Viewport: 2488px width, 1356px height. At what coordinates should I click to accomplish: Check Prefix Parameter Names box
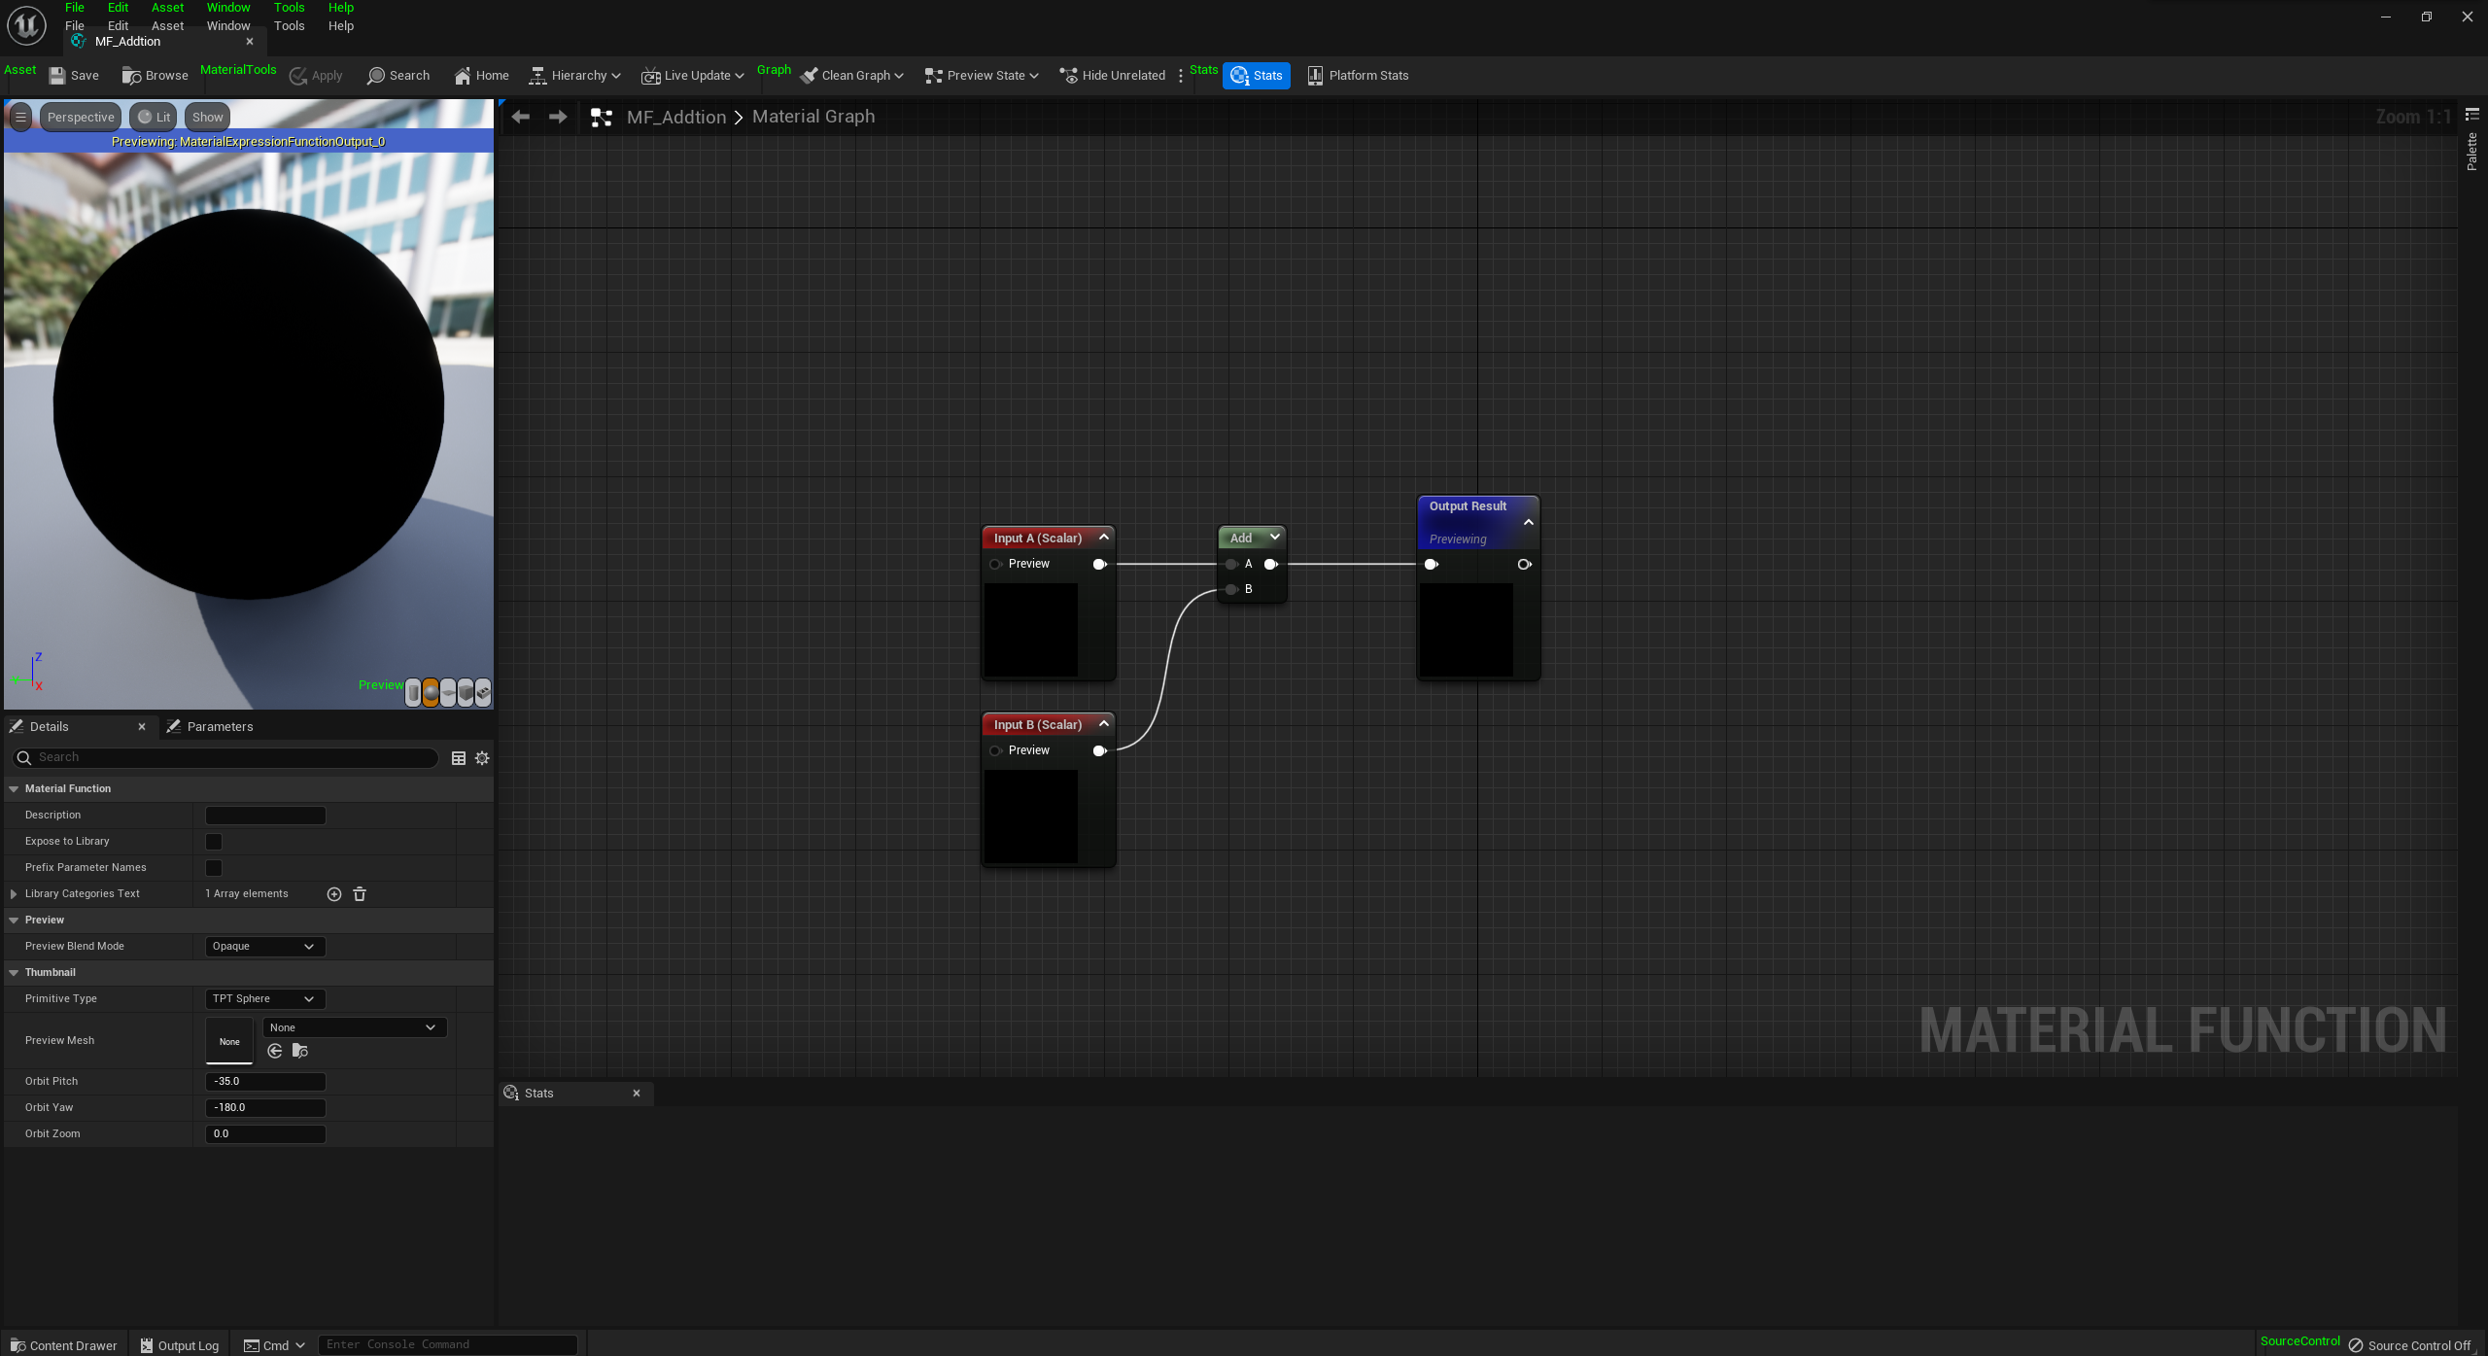click(x=214, y=868)
